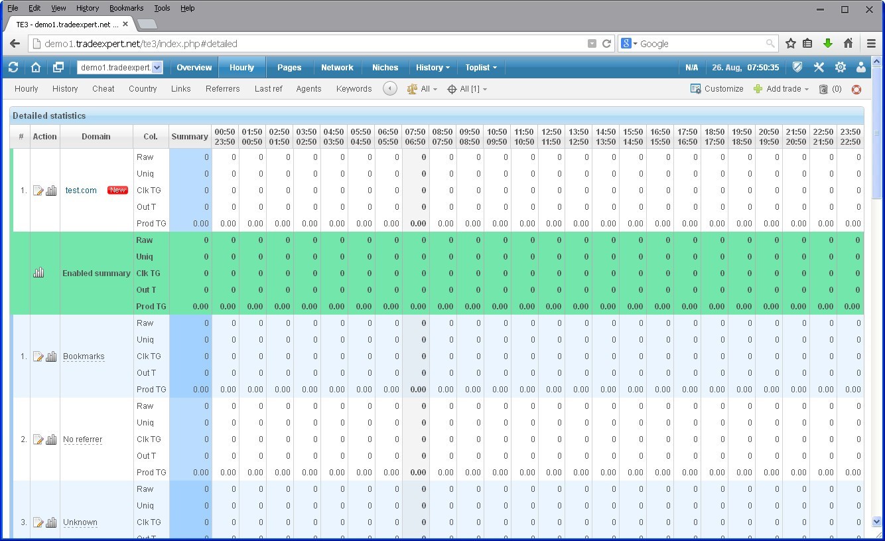Open chart for No referrer row

pyautogui.click(x=51, y=439)
